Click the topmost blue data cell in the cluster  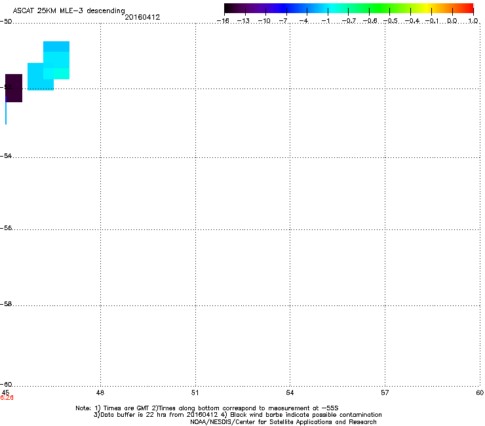[x=56, y=47]
